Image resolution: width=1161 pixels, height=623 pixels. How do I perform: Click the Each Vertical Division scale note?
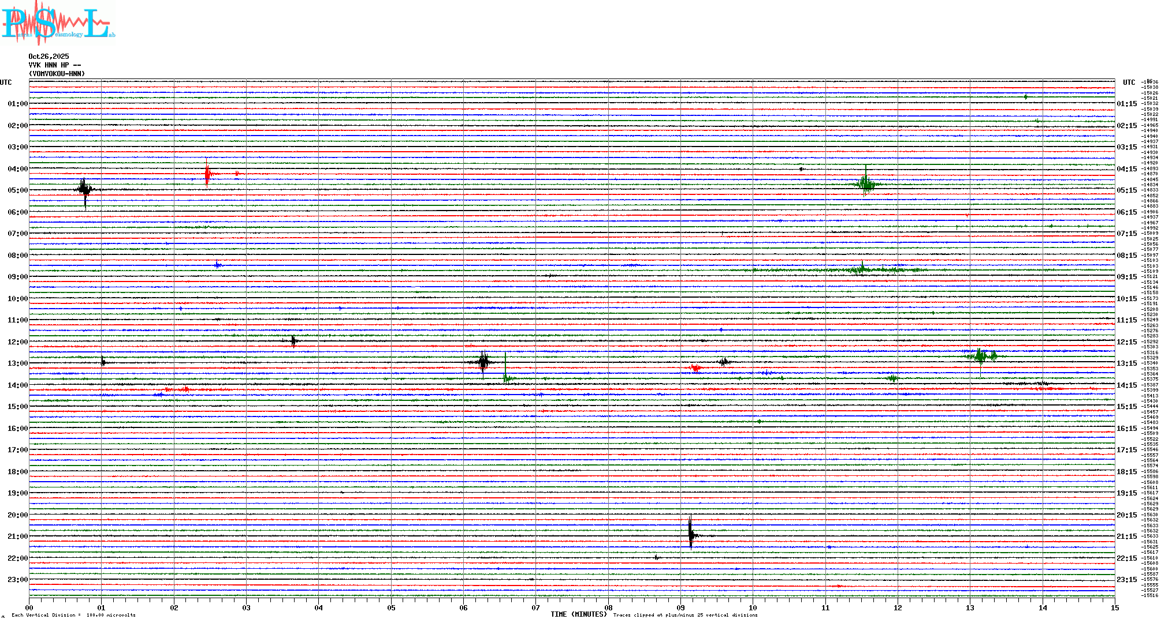(73, 615)
